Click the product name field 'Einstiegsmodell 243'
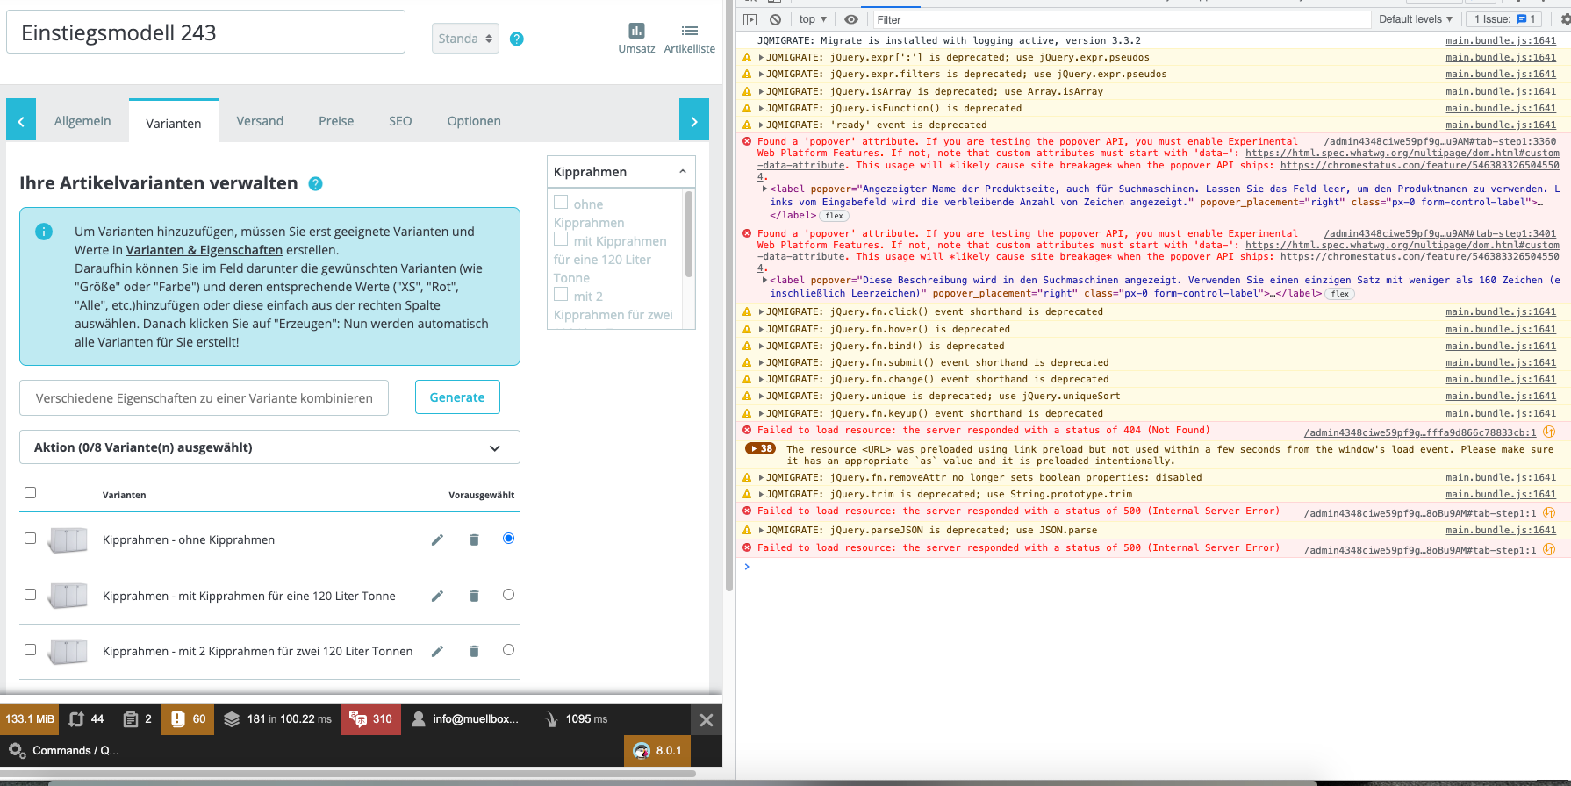Viewport: 1571px width, 786px height. pyautogui.click(x=205, y=32)
